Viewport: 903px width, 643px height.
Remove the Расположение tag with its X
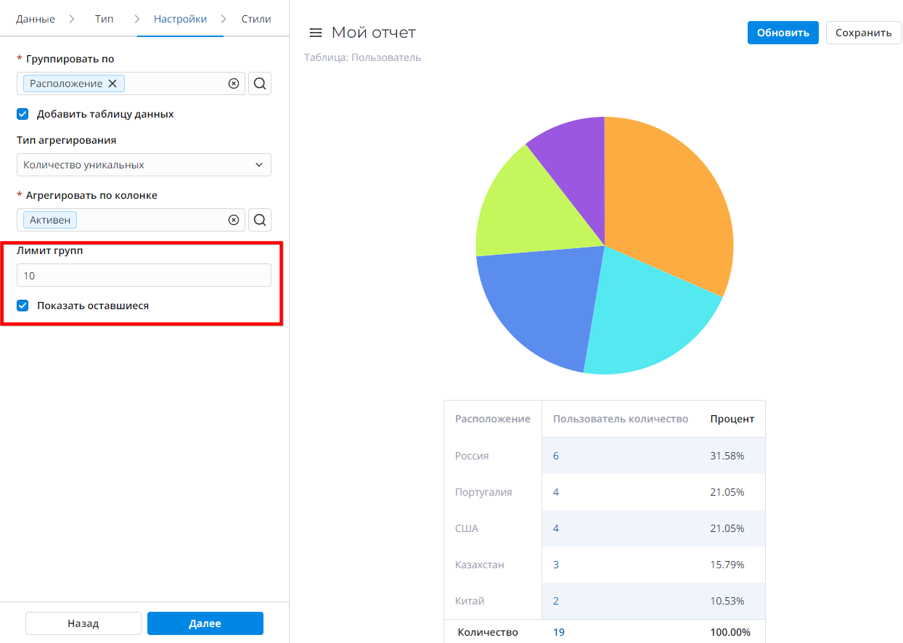coord(113,83)
